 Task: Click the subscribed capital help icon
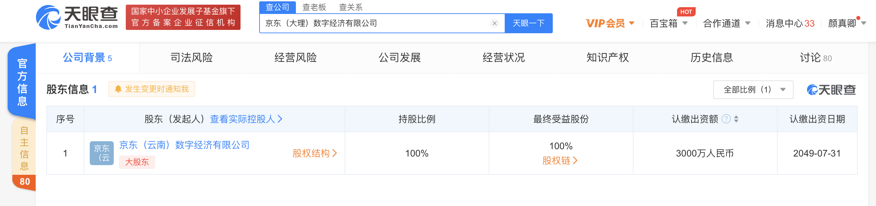pos(726,119)
